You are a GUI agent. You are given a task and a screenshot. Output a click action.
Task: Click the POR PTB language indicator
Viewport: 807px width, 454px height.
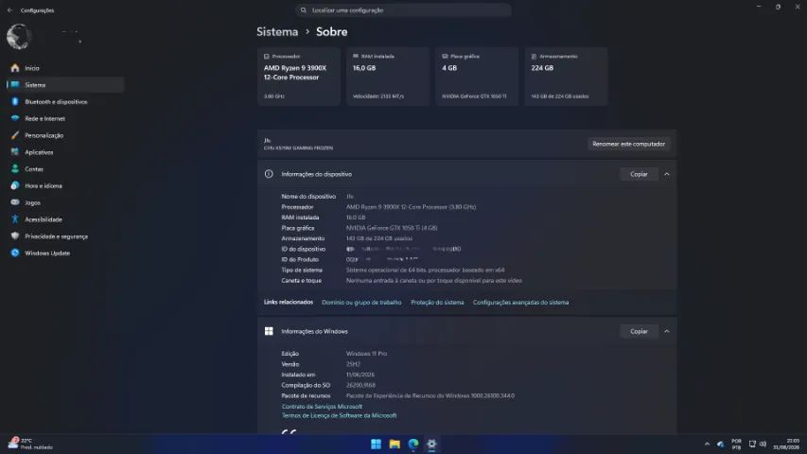[x=736, y=444]
